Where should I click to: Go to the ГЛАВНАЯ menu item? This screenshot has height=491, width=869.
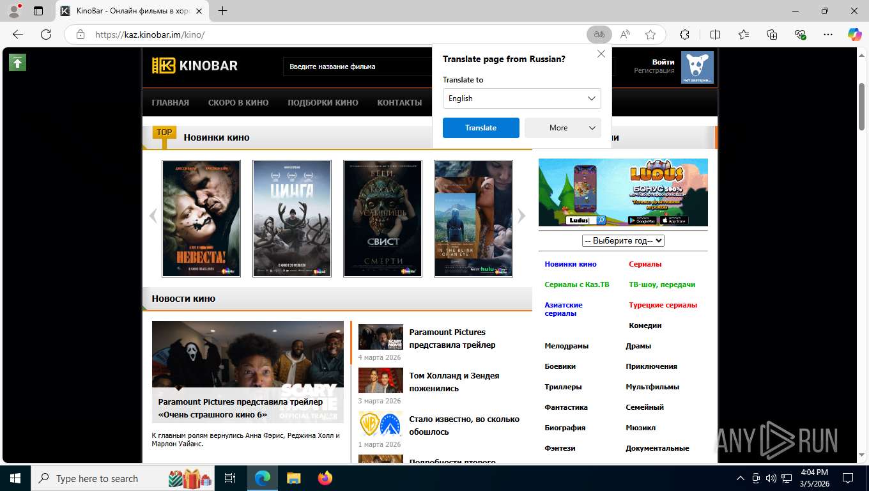tap(171, 102)
